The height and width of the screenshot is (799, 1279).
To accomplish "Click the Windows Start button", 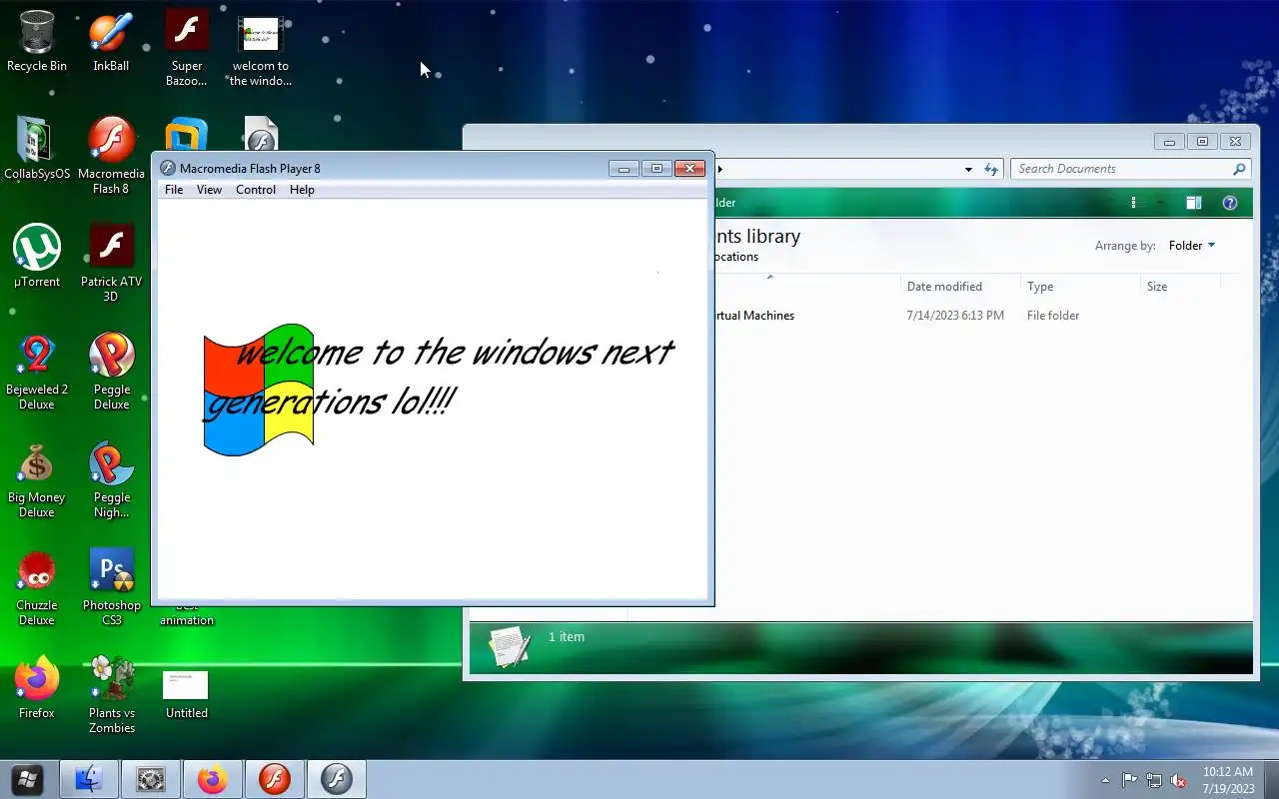I will click(x=27, y=779).
